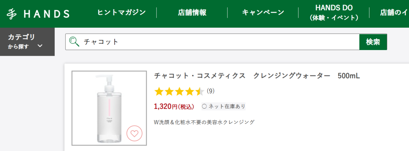This screenshot has height=151, width=409.
Task: View the (9) reviews count
Action: point(211,91)
